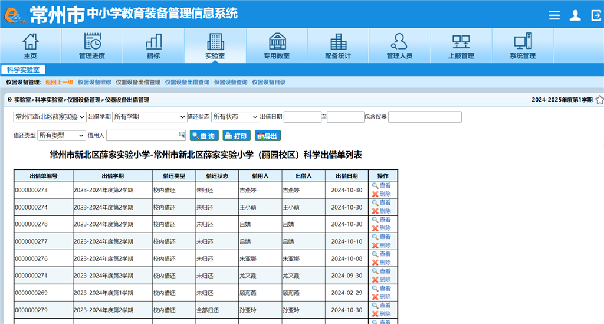Delete record 0000000273
The height and width of the screenshot is (324, 604).
coord(382,194)
